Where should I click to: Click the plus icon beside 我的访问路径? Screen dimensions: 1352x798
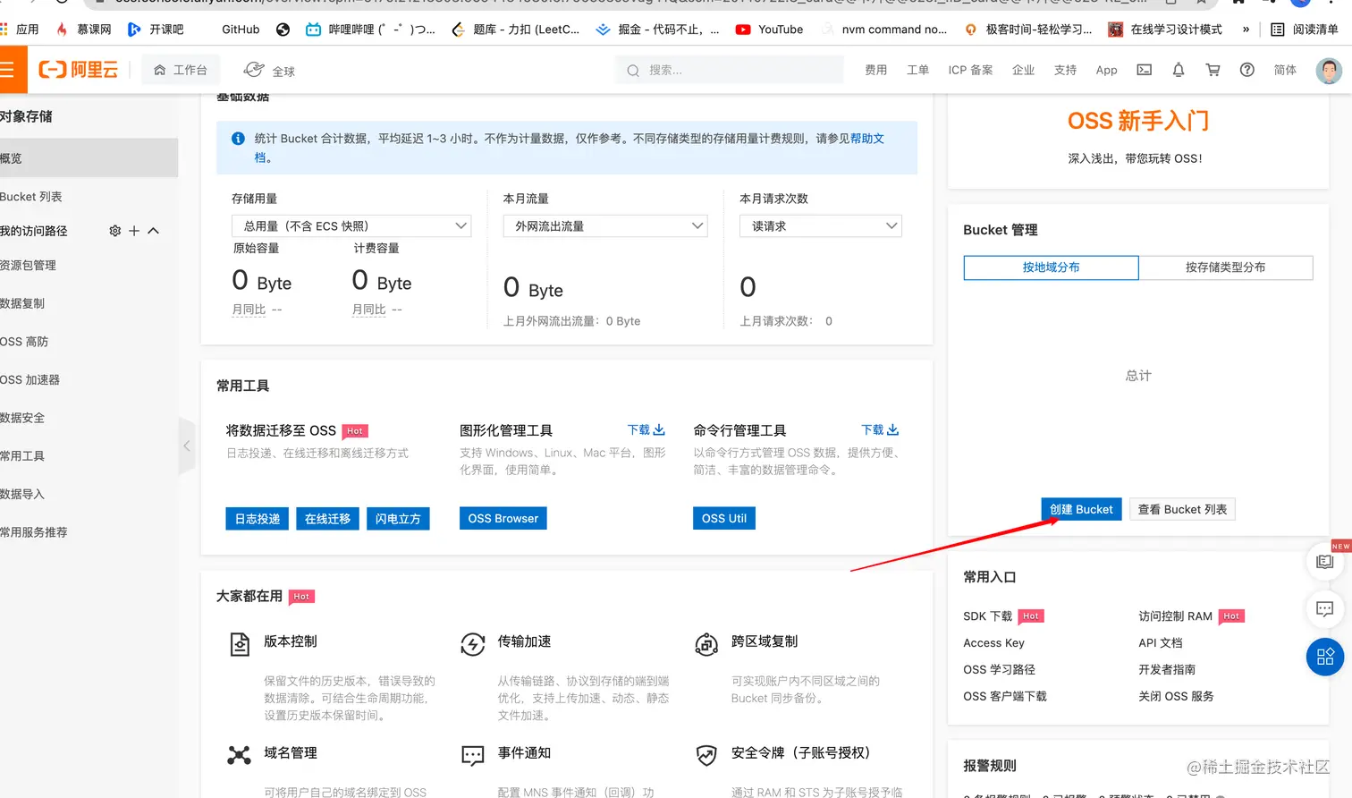click(134, 231)
